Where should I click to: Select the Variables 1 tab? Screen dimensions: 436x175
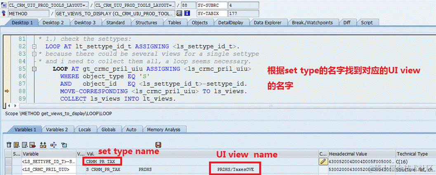25,129
